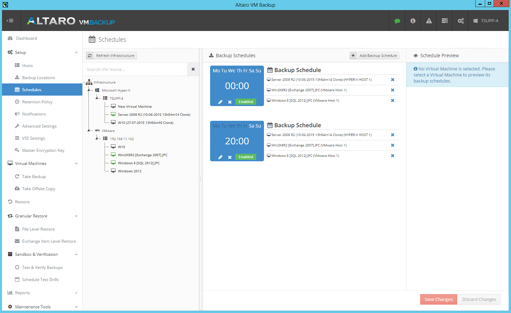Clear the VM name search box

tap(193, 69)
